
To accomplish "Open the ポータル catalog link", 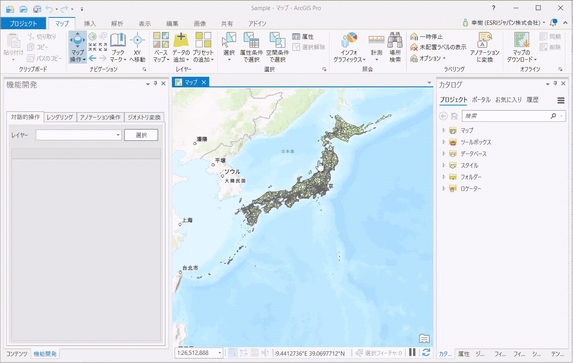I will [x=481, y=100].
